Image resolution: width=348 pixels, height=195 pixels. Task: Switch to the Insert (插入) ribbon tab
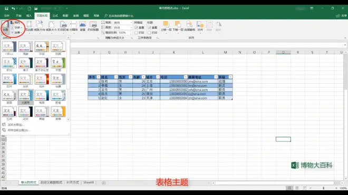29,16
